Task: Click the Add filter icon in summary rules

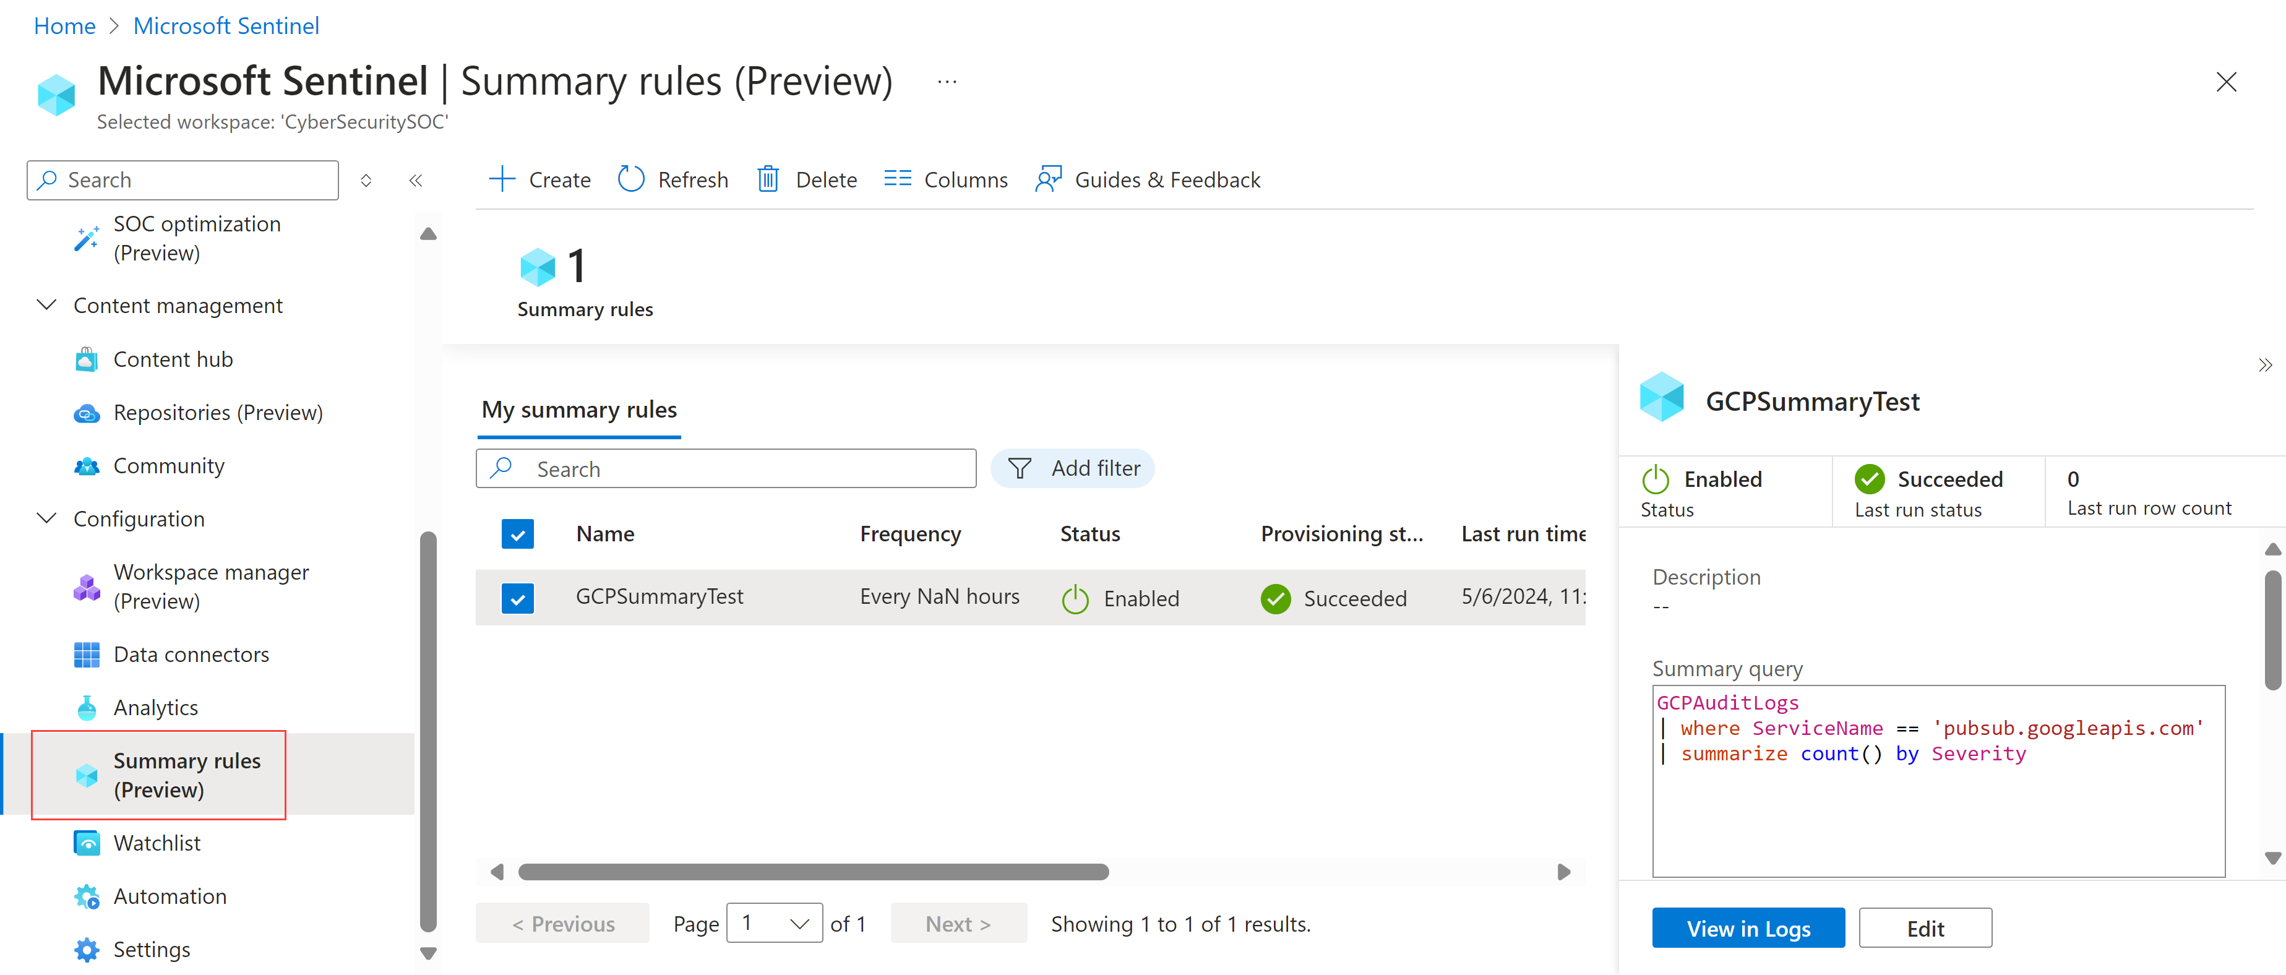Action: 1021,468
